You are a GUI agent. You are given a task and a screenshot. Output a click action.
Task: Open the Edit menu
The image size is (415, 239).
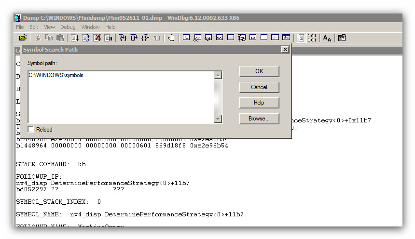coord(34,27)
